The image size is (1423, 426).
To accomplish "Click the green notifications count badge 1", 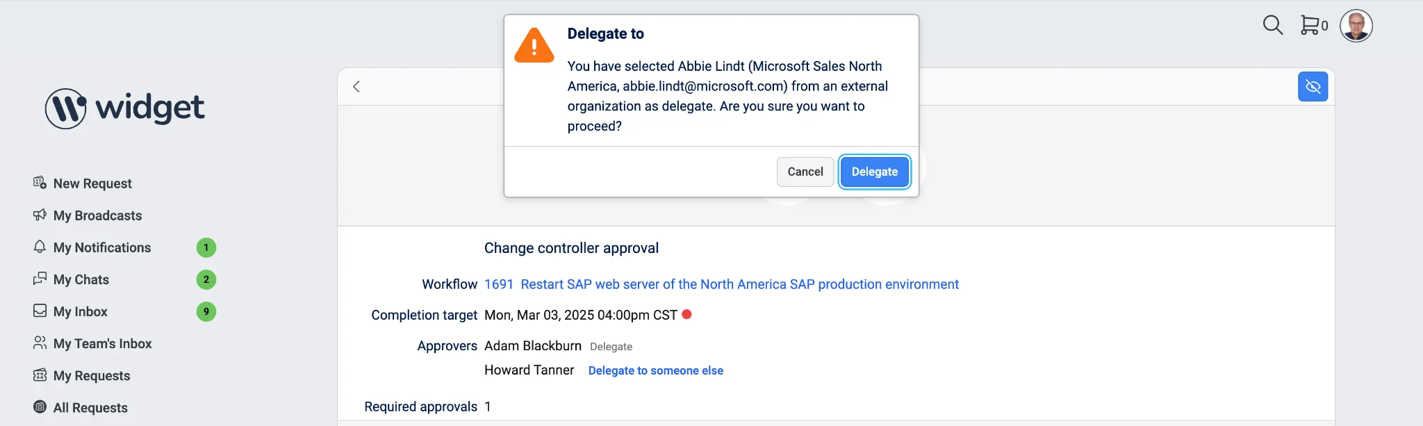I will pos(206,247).
